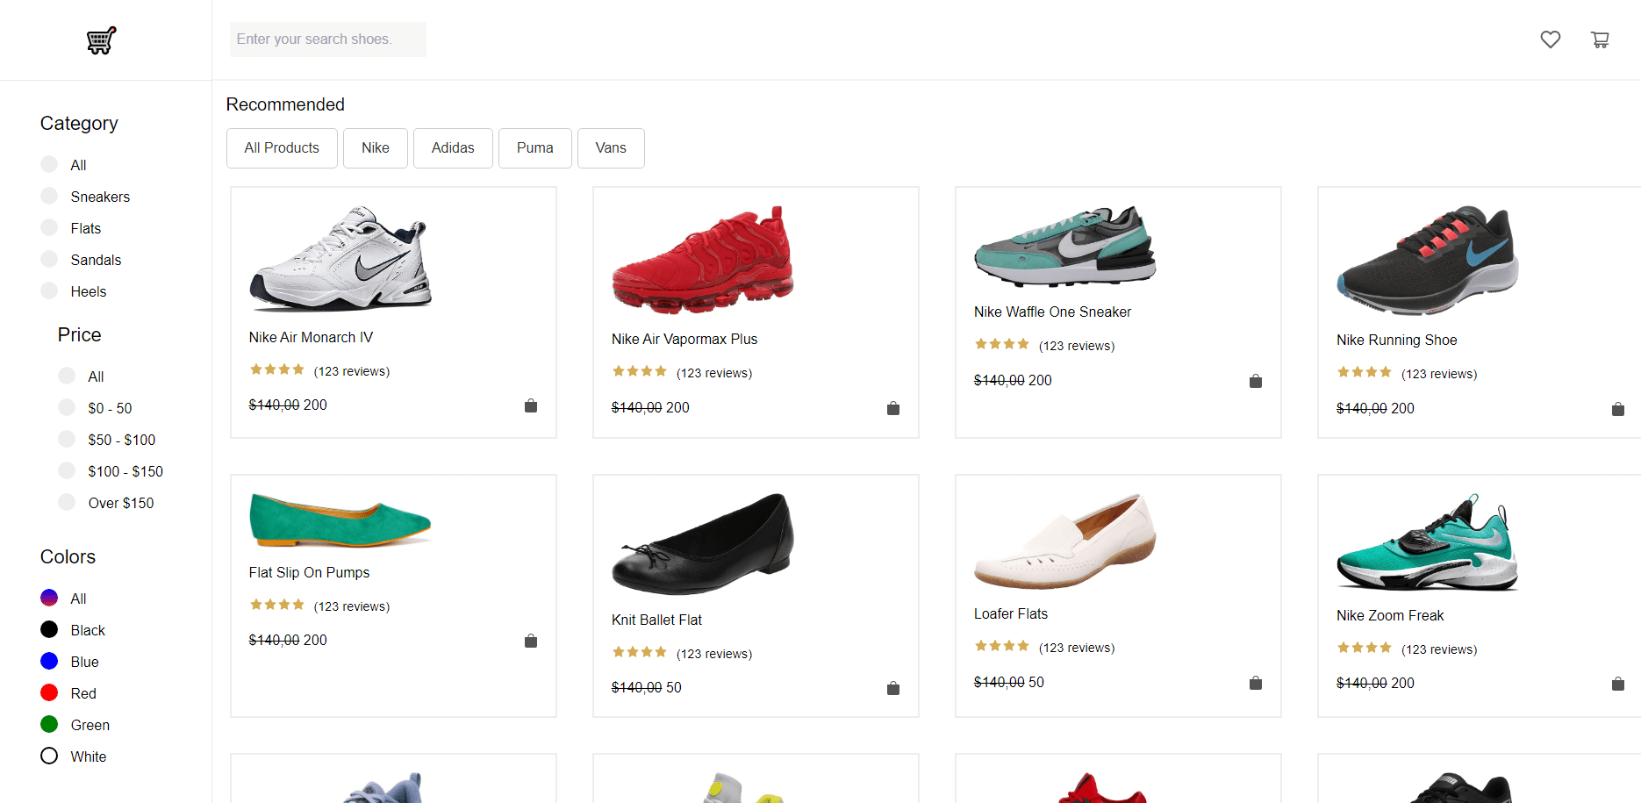Viewport: 1641px width, 803px height.
Task: Open Nike Zoom Freak shoe image
Action: [1428, 541]
